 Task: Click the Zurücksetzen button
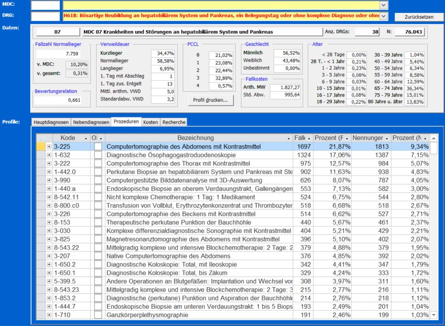419,17
